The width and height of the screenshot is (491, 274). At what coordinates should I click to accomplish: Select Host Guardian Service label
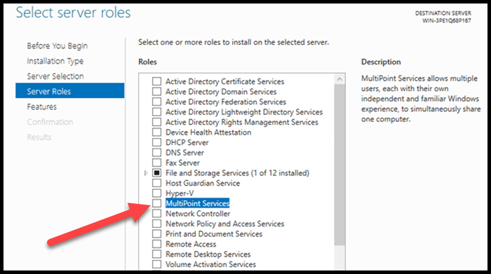(x=203, y=184)
